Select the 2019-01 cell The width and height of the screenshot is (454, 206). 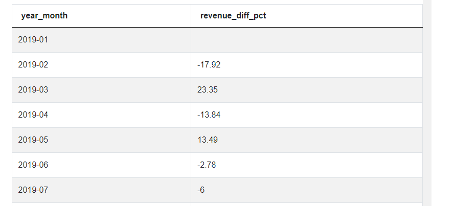pos(101,40)
